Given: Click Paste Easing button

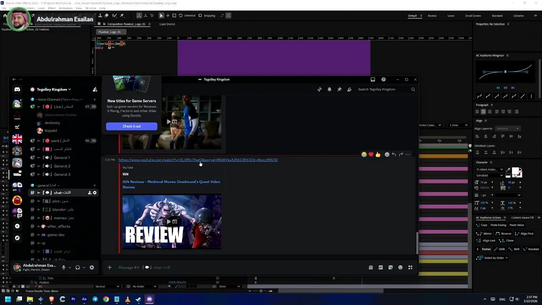Looking at the screenshot, I should coord(498,225).
